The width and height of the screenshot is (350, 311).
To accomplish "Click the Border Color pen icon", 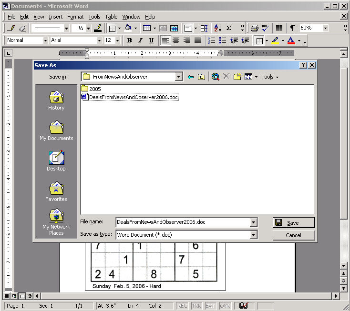I will [98, 28].
